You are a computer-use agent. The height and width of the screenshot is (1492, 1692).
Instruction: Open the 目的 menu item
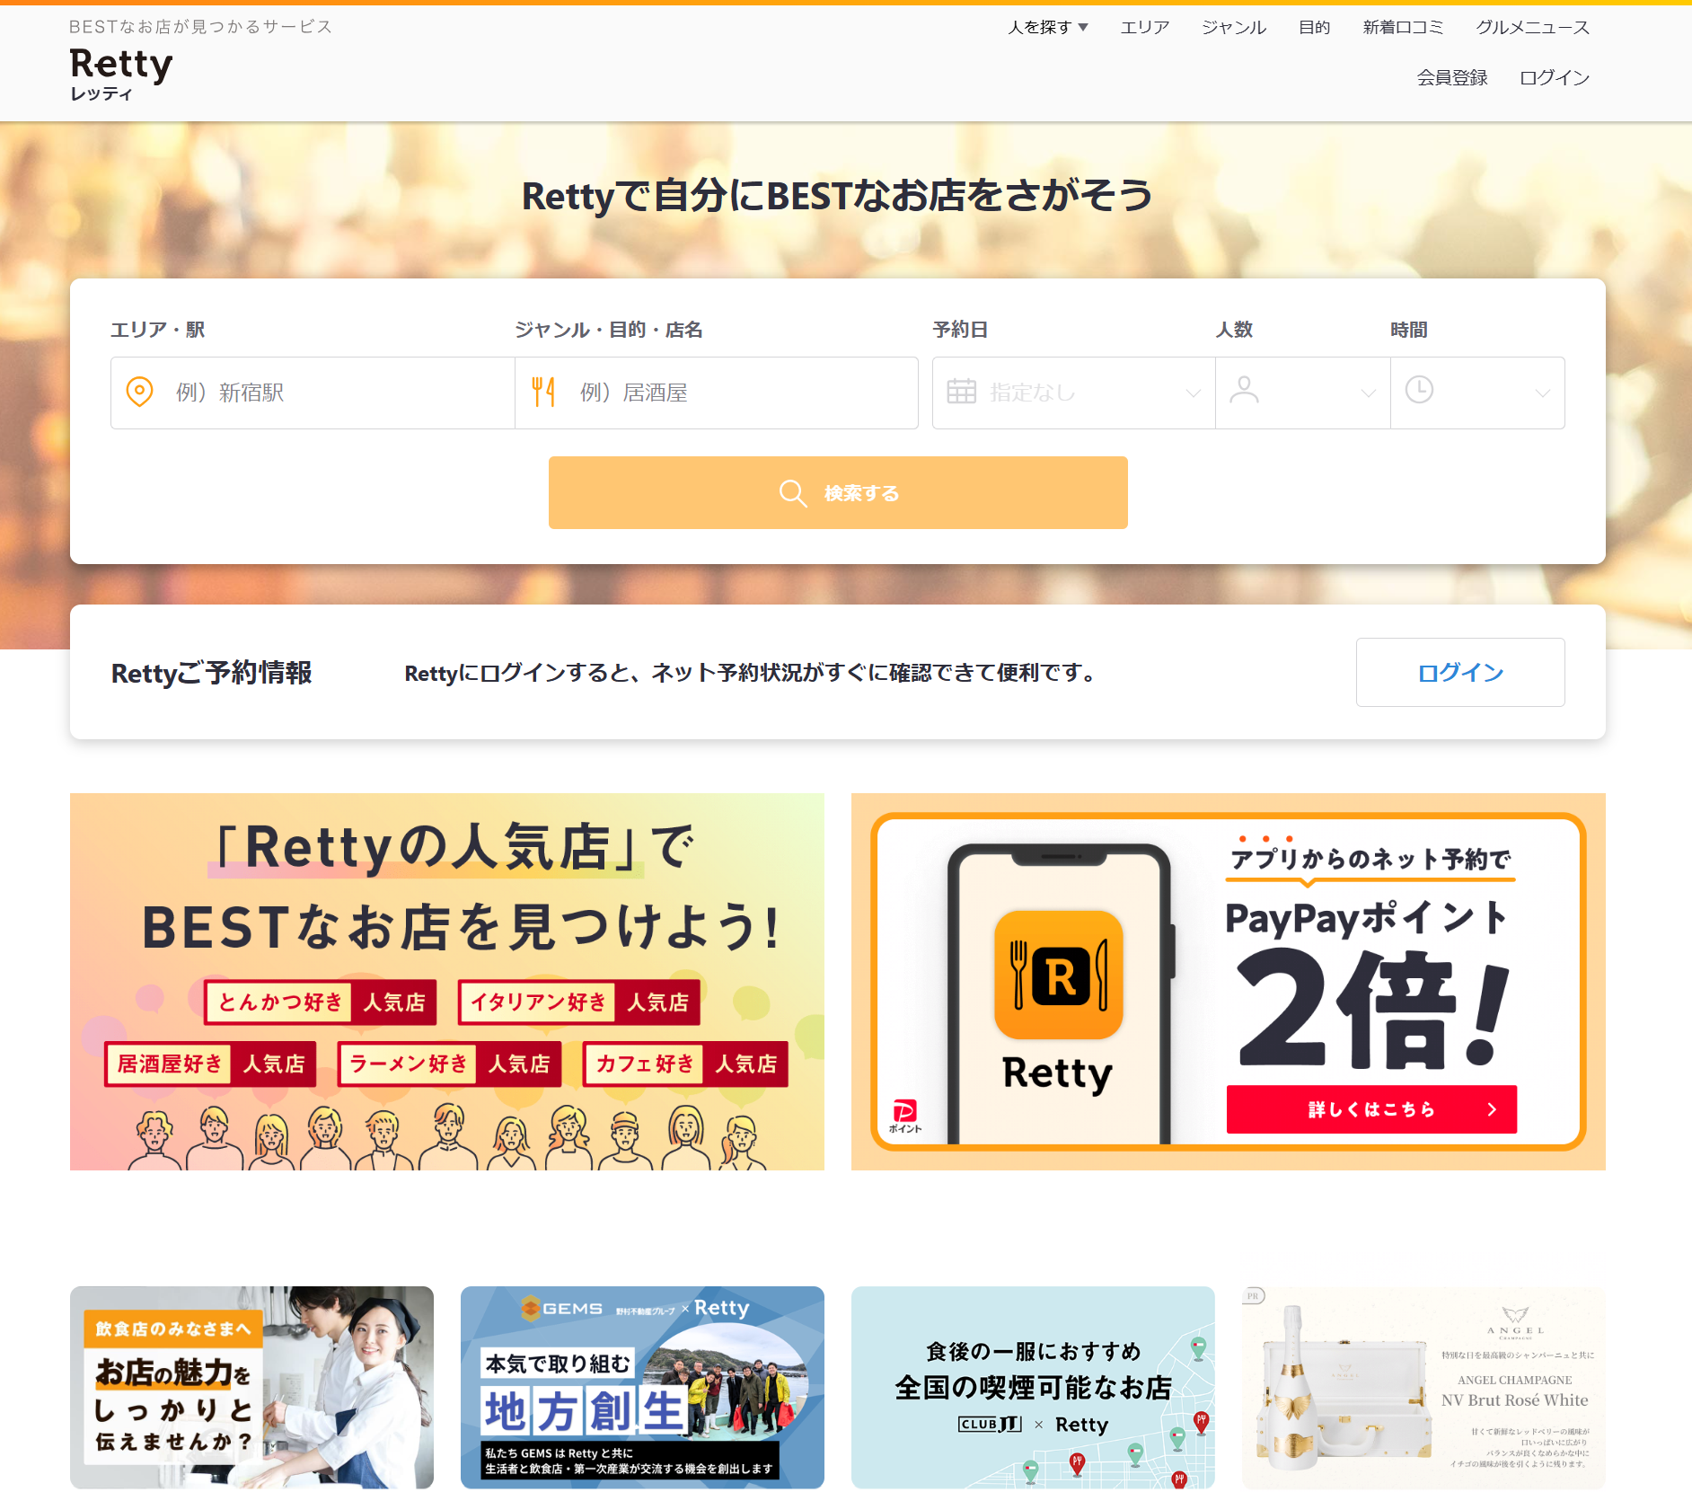click(x=1314, y=27)
